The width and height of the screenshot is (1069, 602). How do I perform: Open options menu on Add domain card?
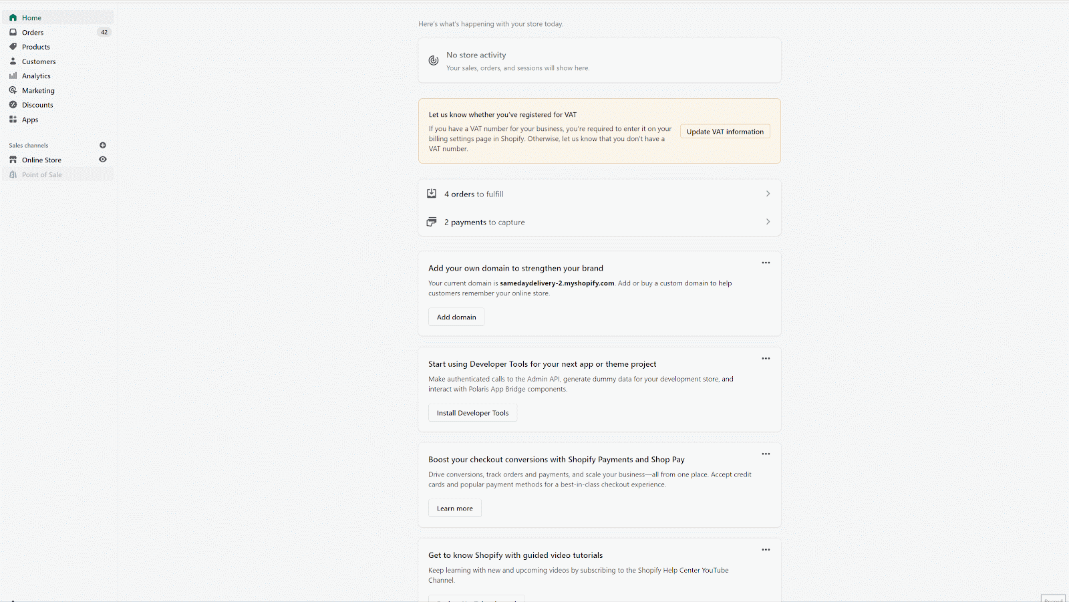coord(766,263)
